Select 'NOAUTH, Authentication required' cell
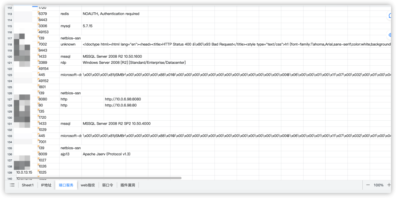 point(111,14)
